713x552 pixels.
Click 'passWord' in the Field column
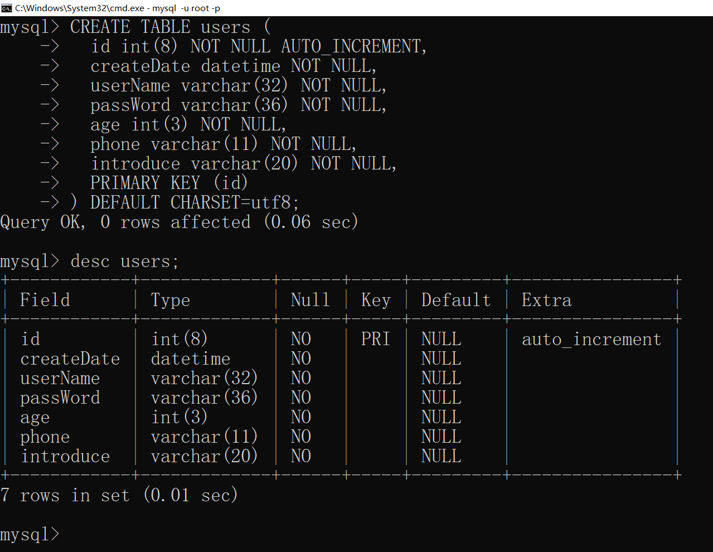60,398
